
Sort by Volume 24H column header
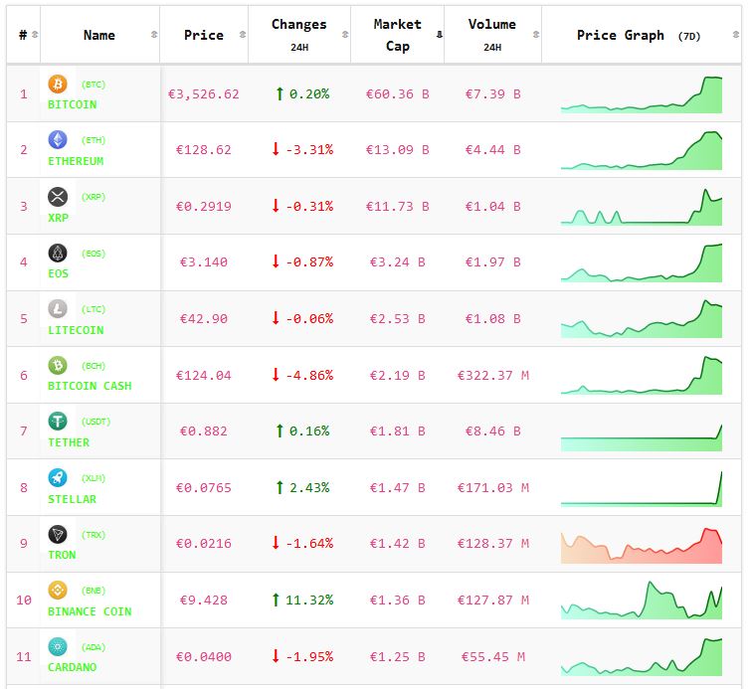pyautogui.click(x=491, y=35)
